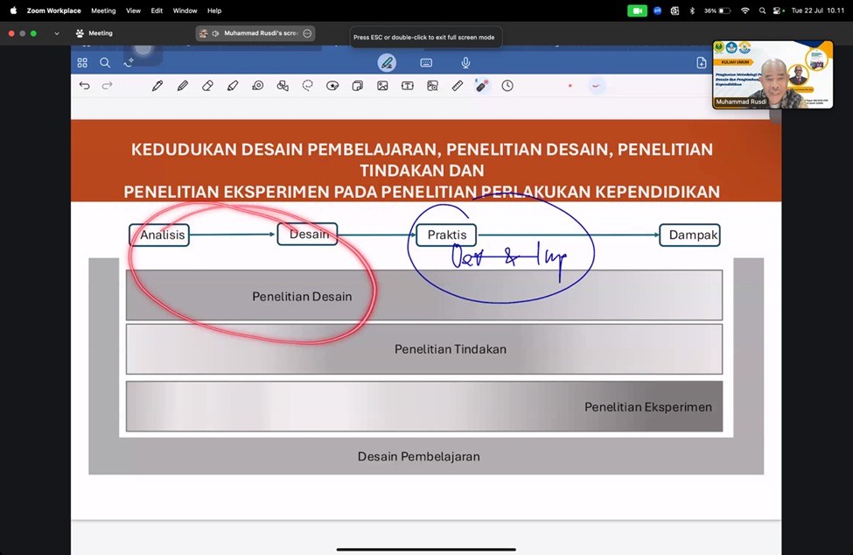
Task: Pick the red pen color dot
Action: click(570, 86)
